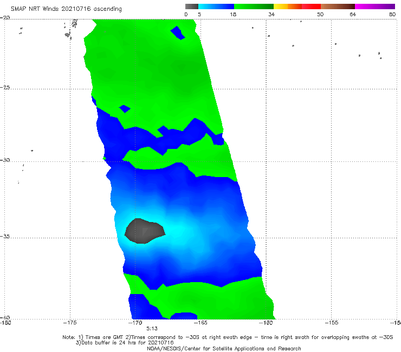Click the latitude label '-35'

pyautogui.click(x=5, y=236)
